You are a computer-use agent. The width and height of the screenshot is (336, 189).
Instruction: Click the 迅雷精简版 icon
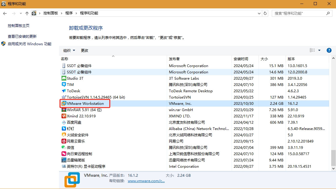(64, 160)
